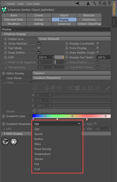
Task: Open the Emitter Icon Green (Default) dropdown
Action: (74, 39)
